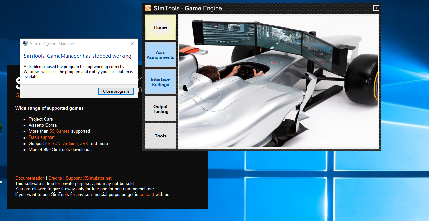This screenshot has width=429, height=221.
Task: Click the contact link
Action: [x=147, y=194]
